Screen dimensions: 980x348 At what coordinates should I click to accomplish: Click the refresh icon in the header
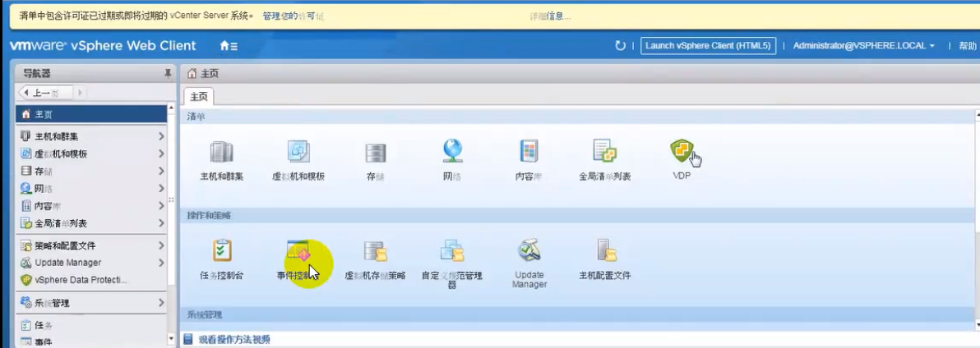pos(620,45)
